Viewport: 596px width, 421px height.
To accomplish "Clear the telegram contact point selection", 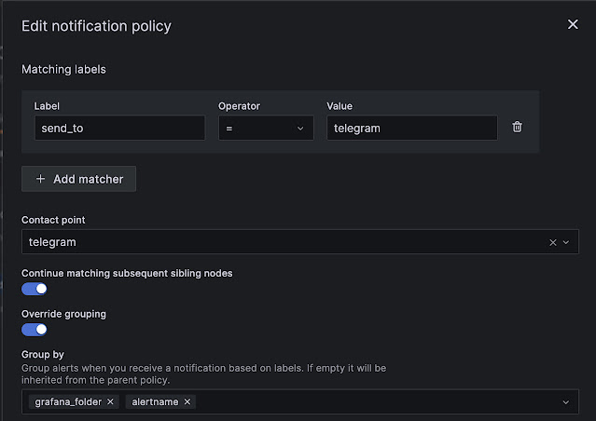I will pyautogui.click(x=552, y=242).
